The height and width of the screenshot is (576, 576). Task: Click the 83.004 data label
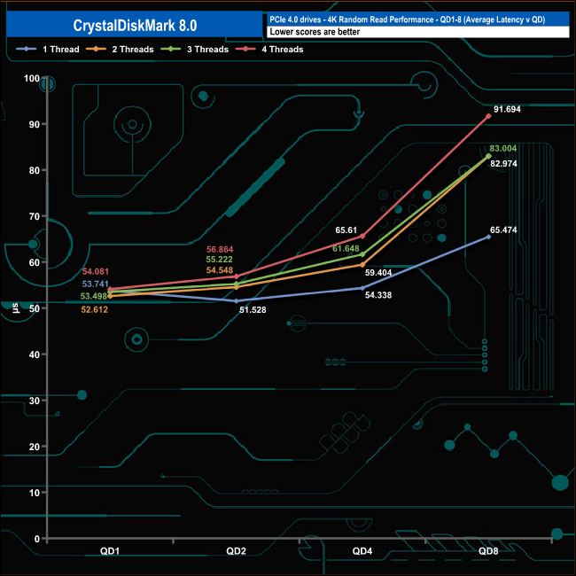pyautogui.click(x=503, y=148)
